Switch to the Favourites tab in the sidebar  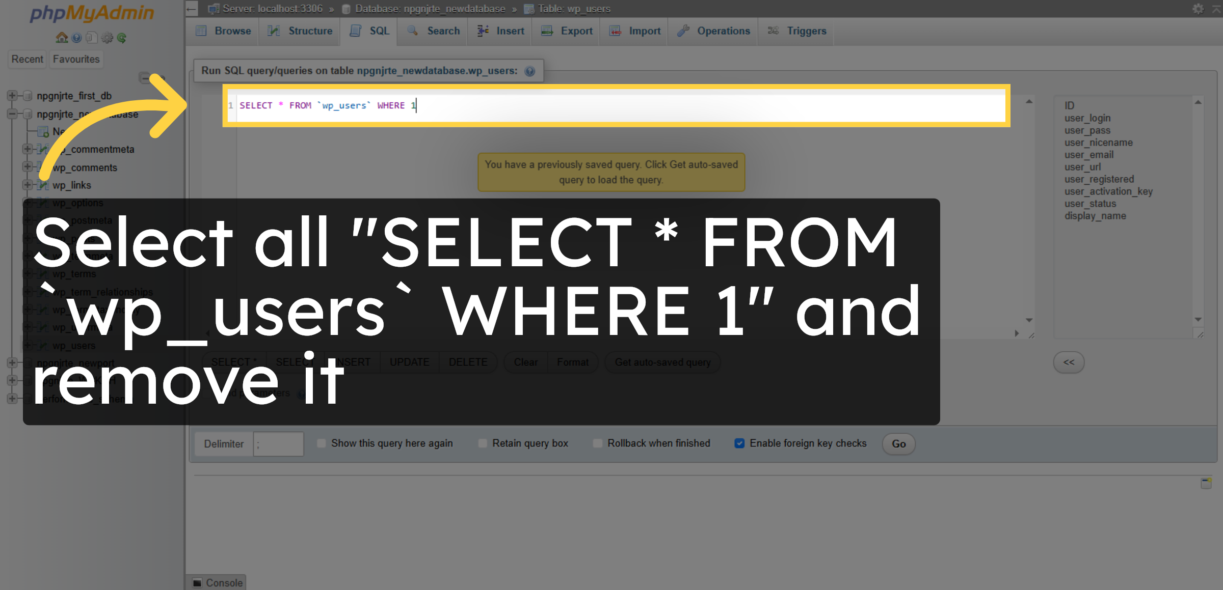[76, 59]
